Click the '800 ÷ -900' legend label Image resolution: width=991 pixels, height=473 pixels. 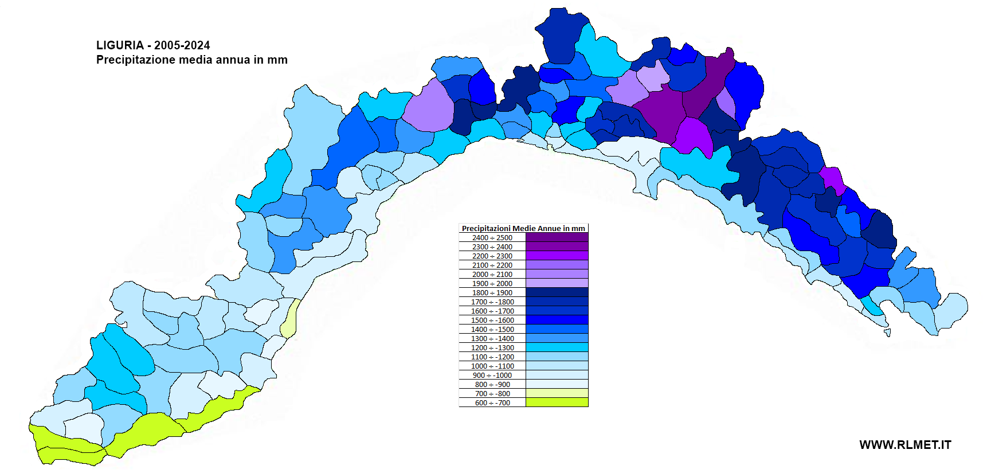pos(492,384)
